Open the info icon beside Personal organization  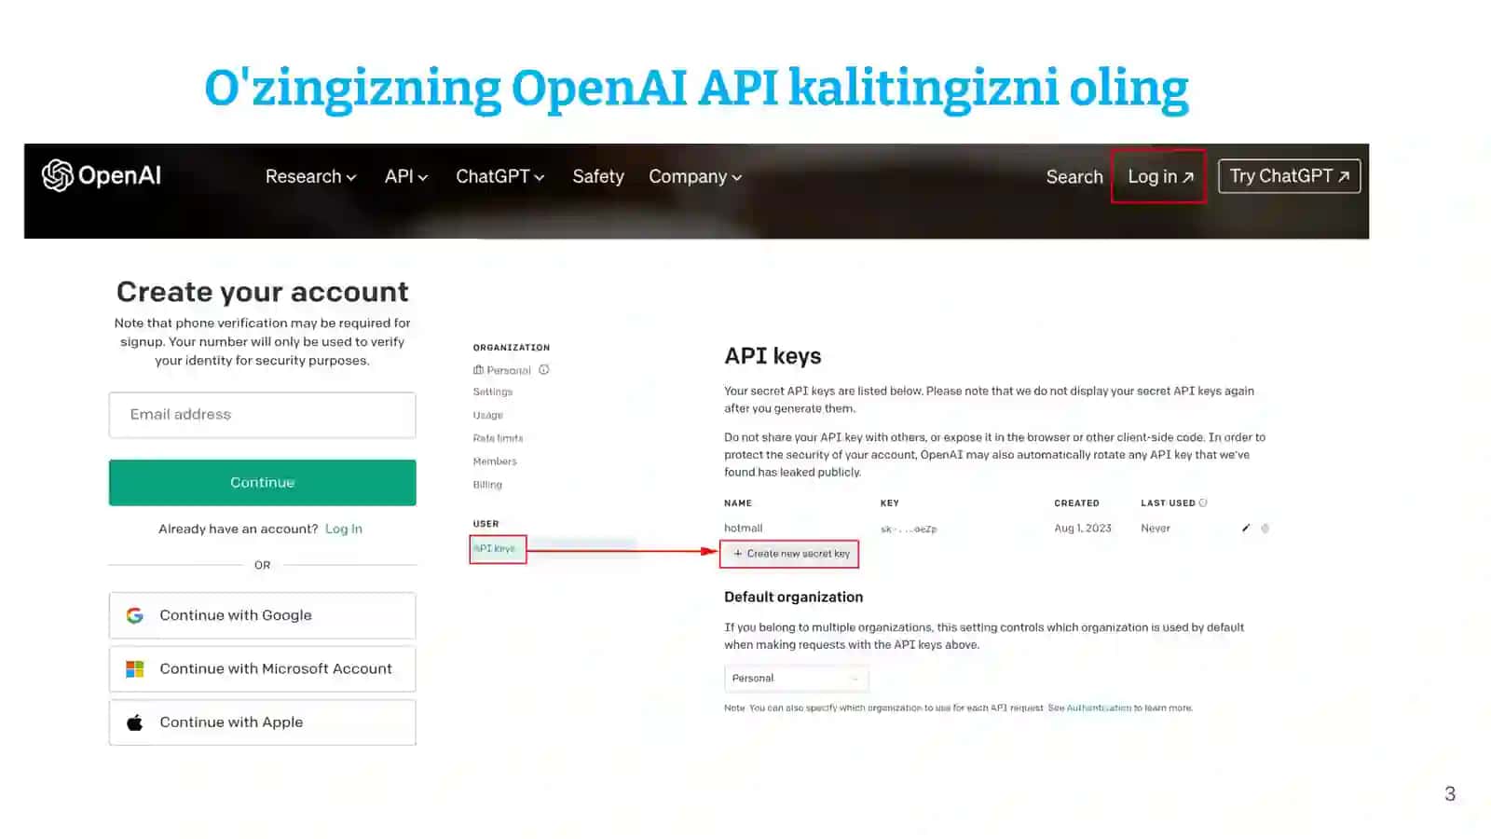click(x=544, y=370)
